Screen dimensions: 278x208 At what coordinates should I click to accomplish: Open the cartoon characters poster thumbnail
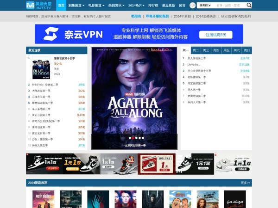[180, 199]
